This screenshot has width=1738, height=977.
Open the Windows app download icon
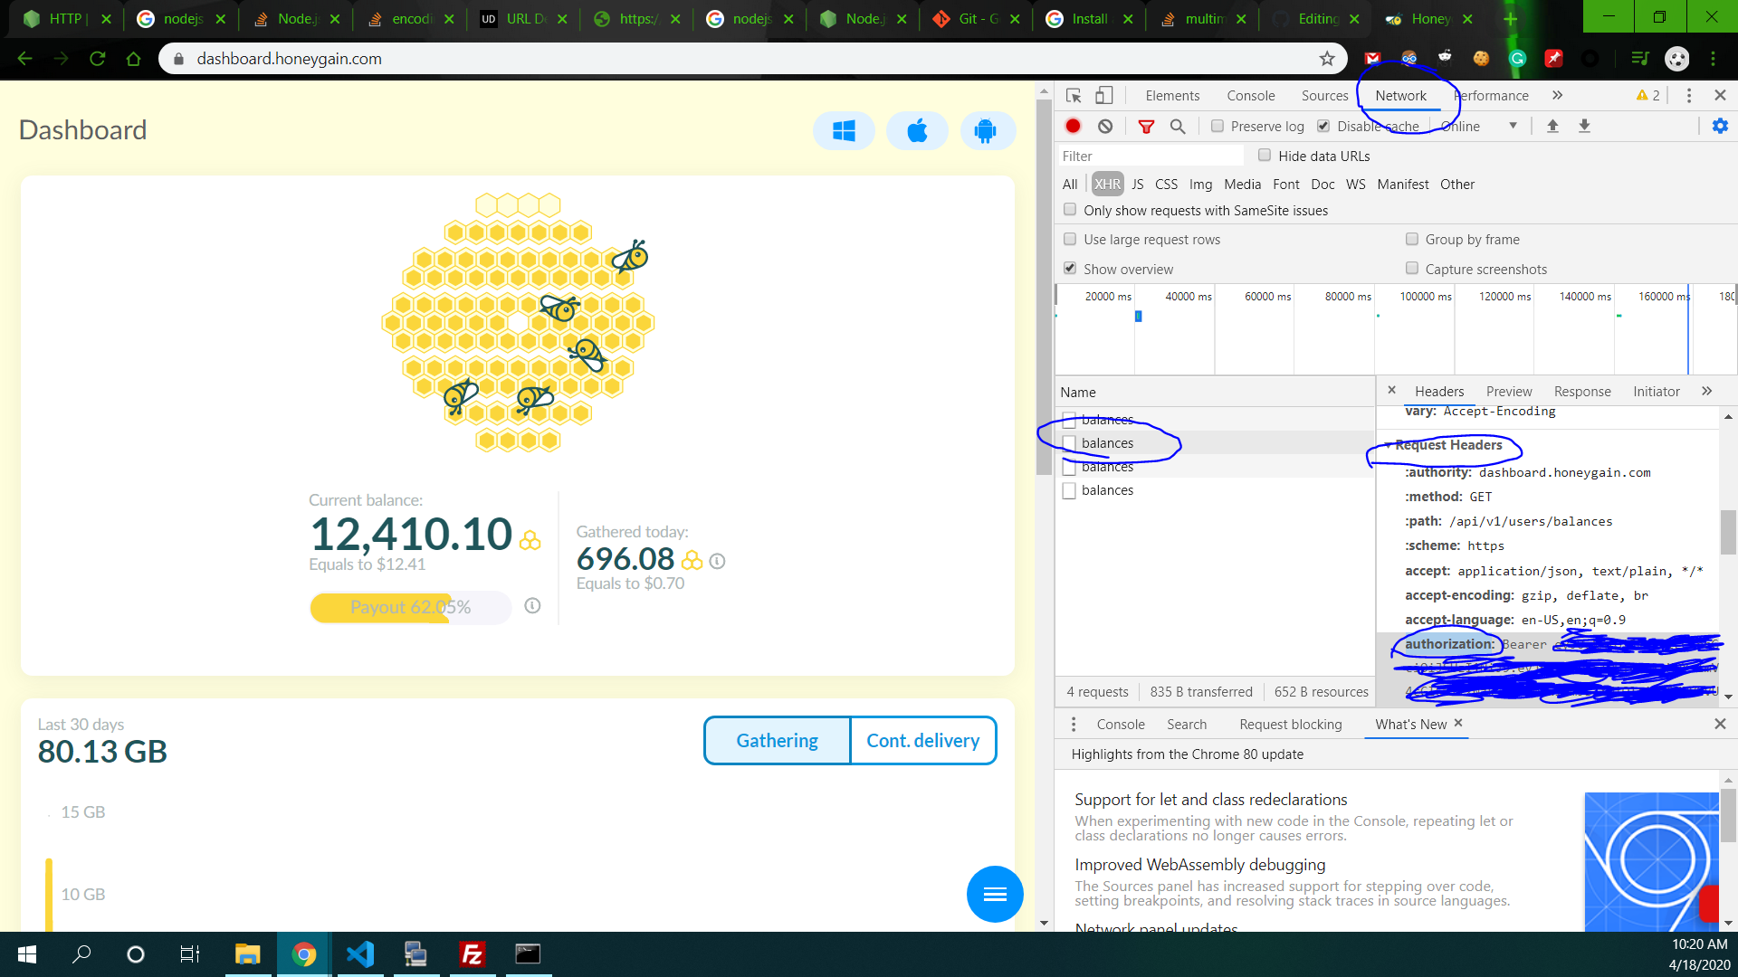coord(844,131)
